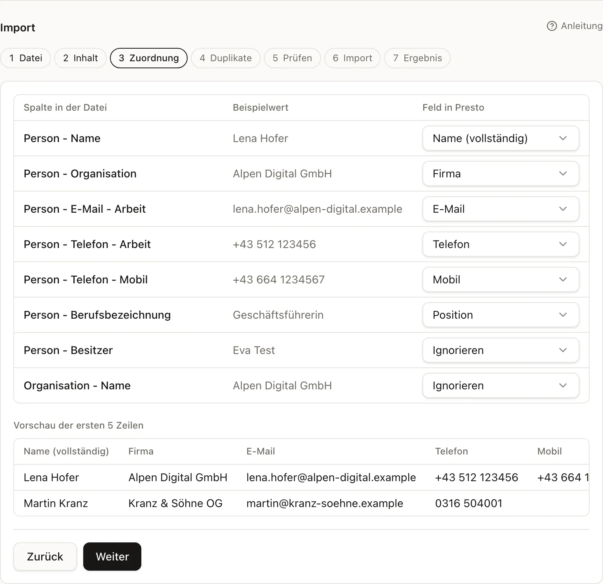Open the Mobil field dropdown

pyautogui.click(x=501, y=279)
